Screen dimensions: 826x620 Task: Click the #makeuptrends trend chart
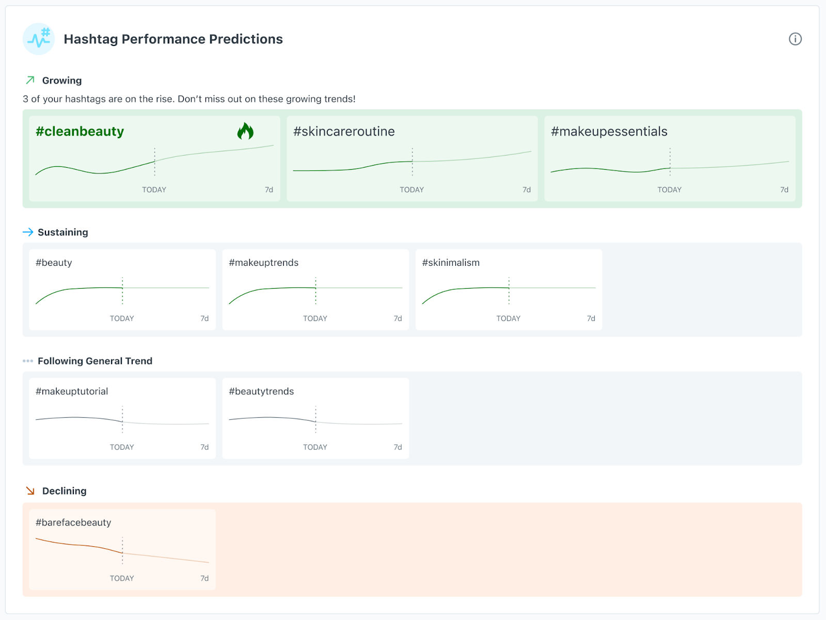click(x=315, y=291)
